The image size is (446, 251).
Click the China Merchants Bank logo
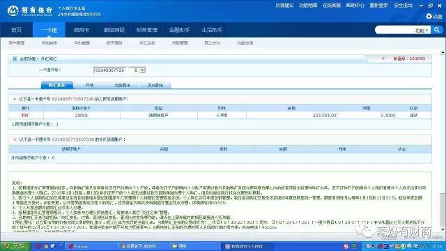tap(30, 11)
